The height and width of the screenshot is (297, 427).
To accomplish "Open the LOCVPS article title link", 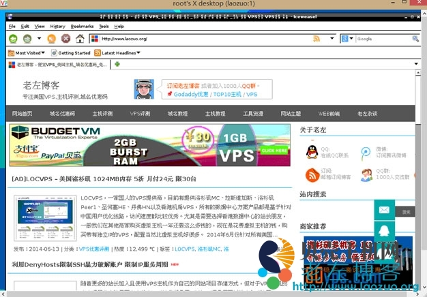I will click(x=104, y=179).
